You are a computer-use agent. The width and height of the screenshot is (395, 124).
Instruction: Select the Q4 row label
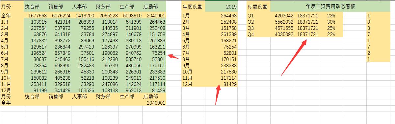[258, 34]
